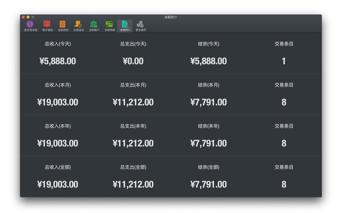Viewport: 342px width, 213px height.
Task: Click the 总支出(本年) label
Action: click(x=133, y=126)
